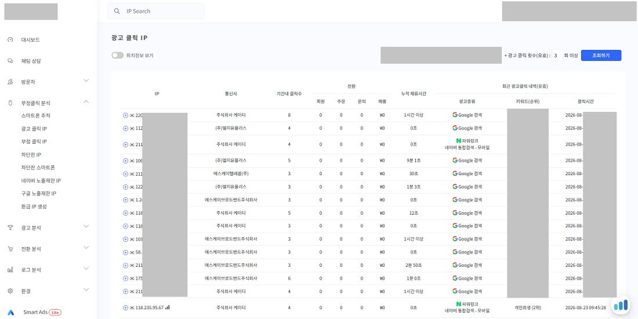Expand row details for IP starting 220
Screen dimensions: 638x319
tap(125, 115)
